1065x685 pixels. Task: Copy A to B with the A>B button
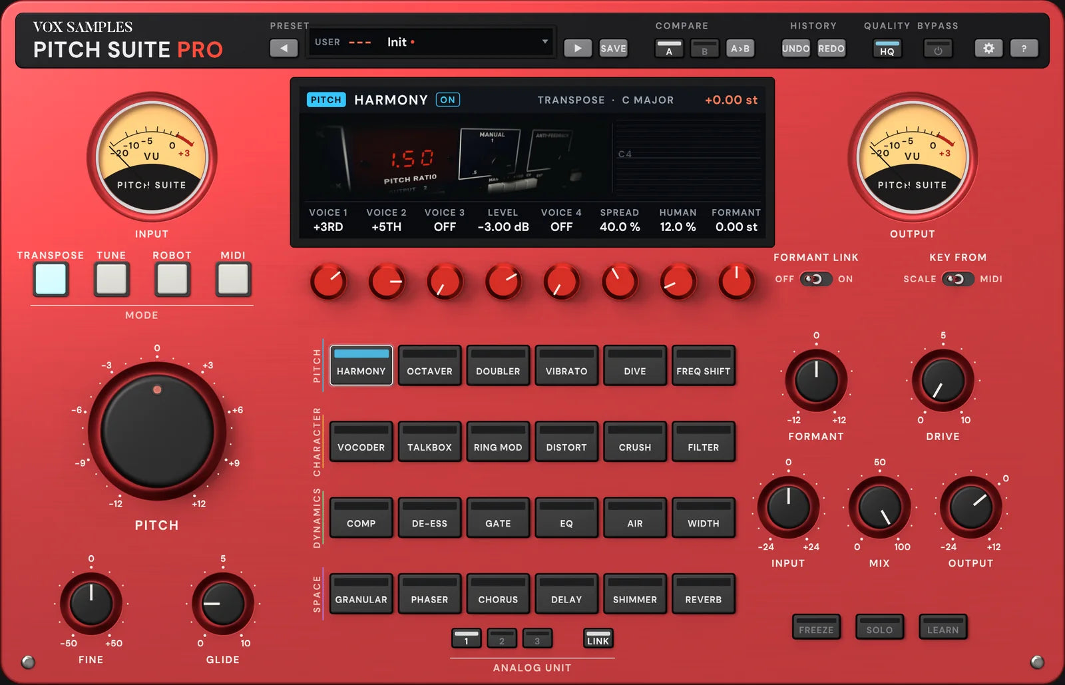coord(740,48)
